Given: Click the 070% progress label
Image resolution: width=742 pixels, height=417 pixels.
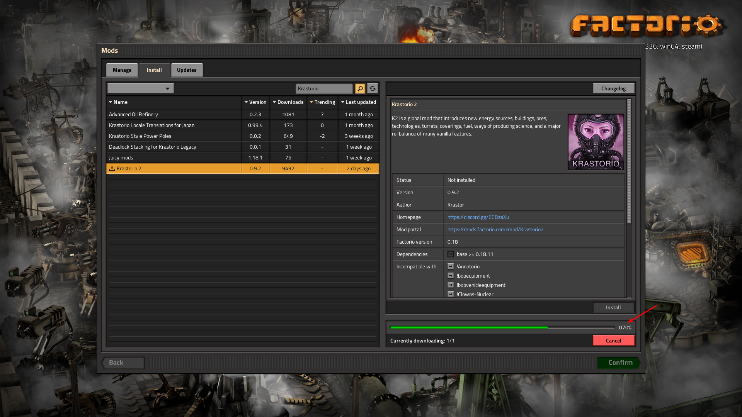Looking at the screenshot, I should [x=625, y=327].
